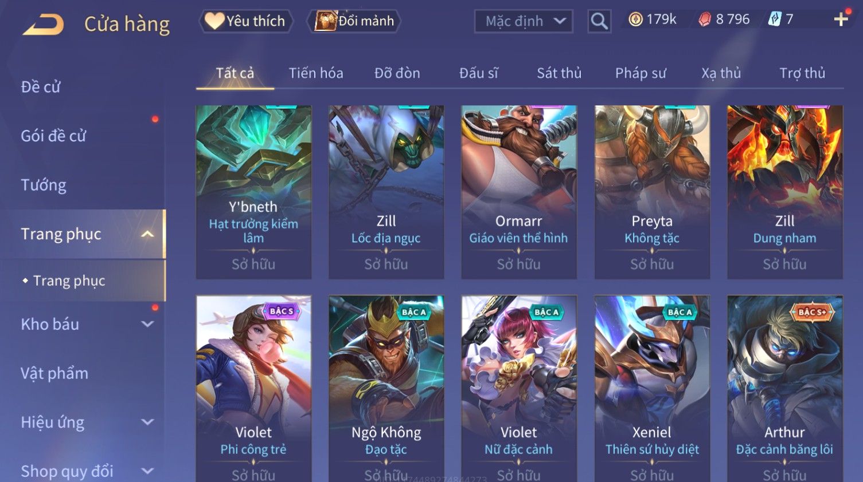Open Gói đề cử in sidebar
863x482 pixels.
(x=53, y=136)
